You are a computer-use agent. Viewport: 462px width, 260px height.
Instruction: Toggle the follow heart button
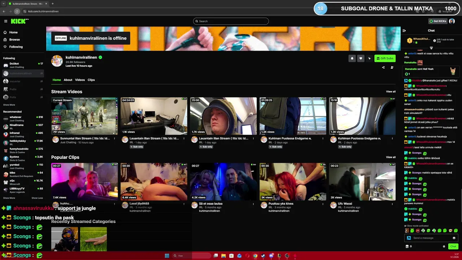[x=361, y=58]
